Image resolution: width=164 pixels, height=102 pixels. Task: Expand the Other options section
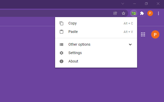(79, 45)
